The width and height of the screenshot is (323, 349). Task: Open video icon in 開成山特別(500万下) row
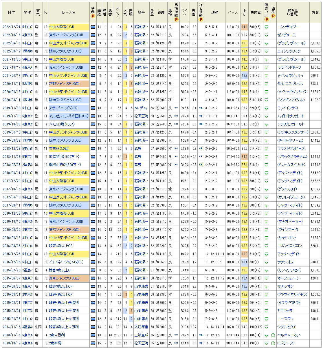click(93, 165)
